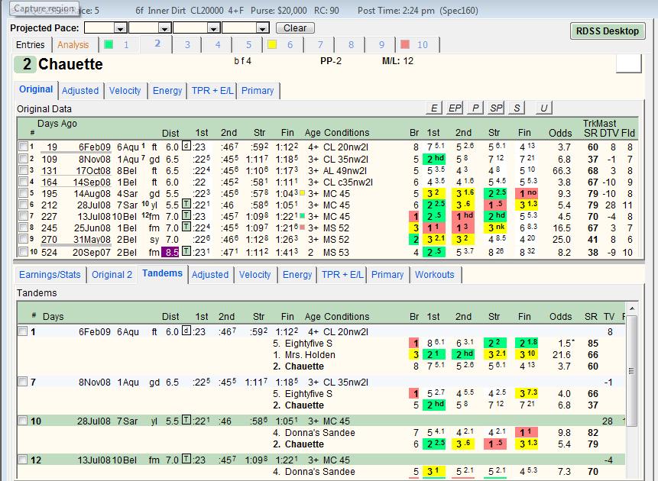The image size is (658, 481).
Task: Open the upper Velocity tab
Action: pos(125,91)
